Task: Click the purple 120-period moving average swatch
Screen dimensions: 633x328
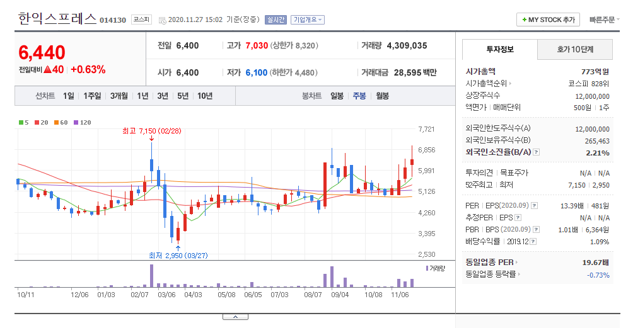Action: pyautogui.click(x=76, y=123)
